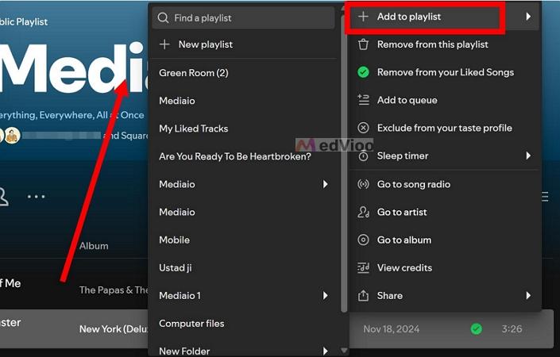Select the Mediaio playlist above Mobile
The width and height of the screenshot is (560, 357).
point(244,212)
